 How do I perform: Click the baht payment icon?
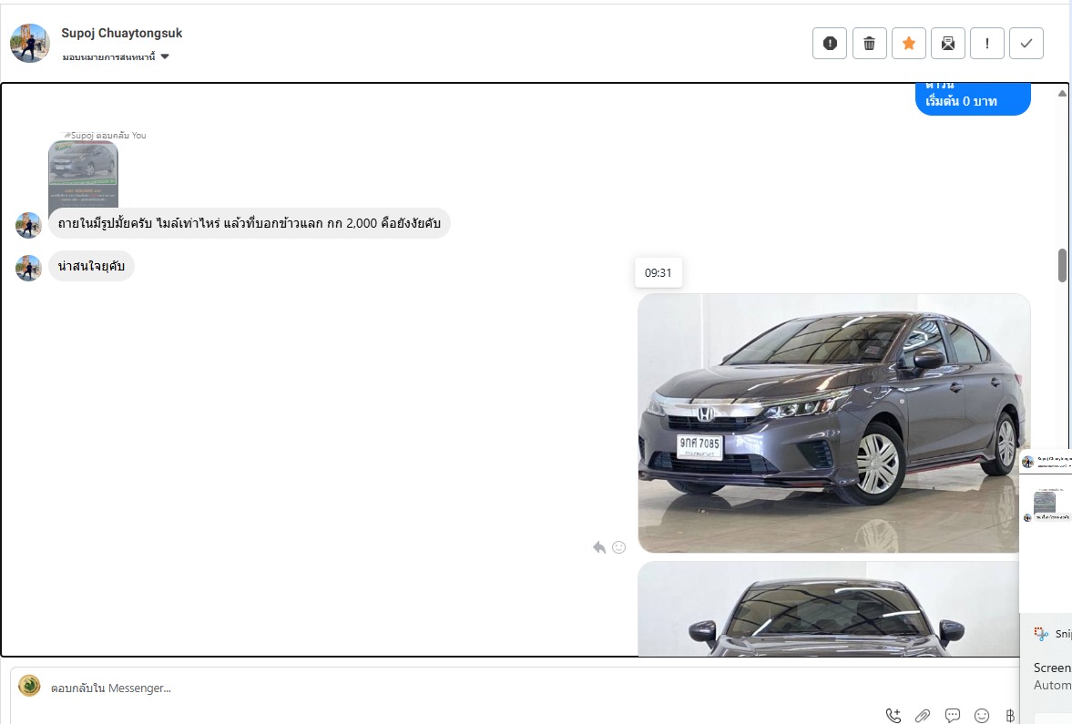1010,716
